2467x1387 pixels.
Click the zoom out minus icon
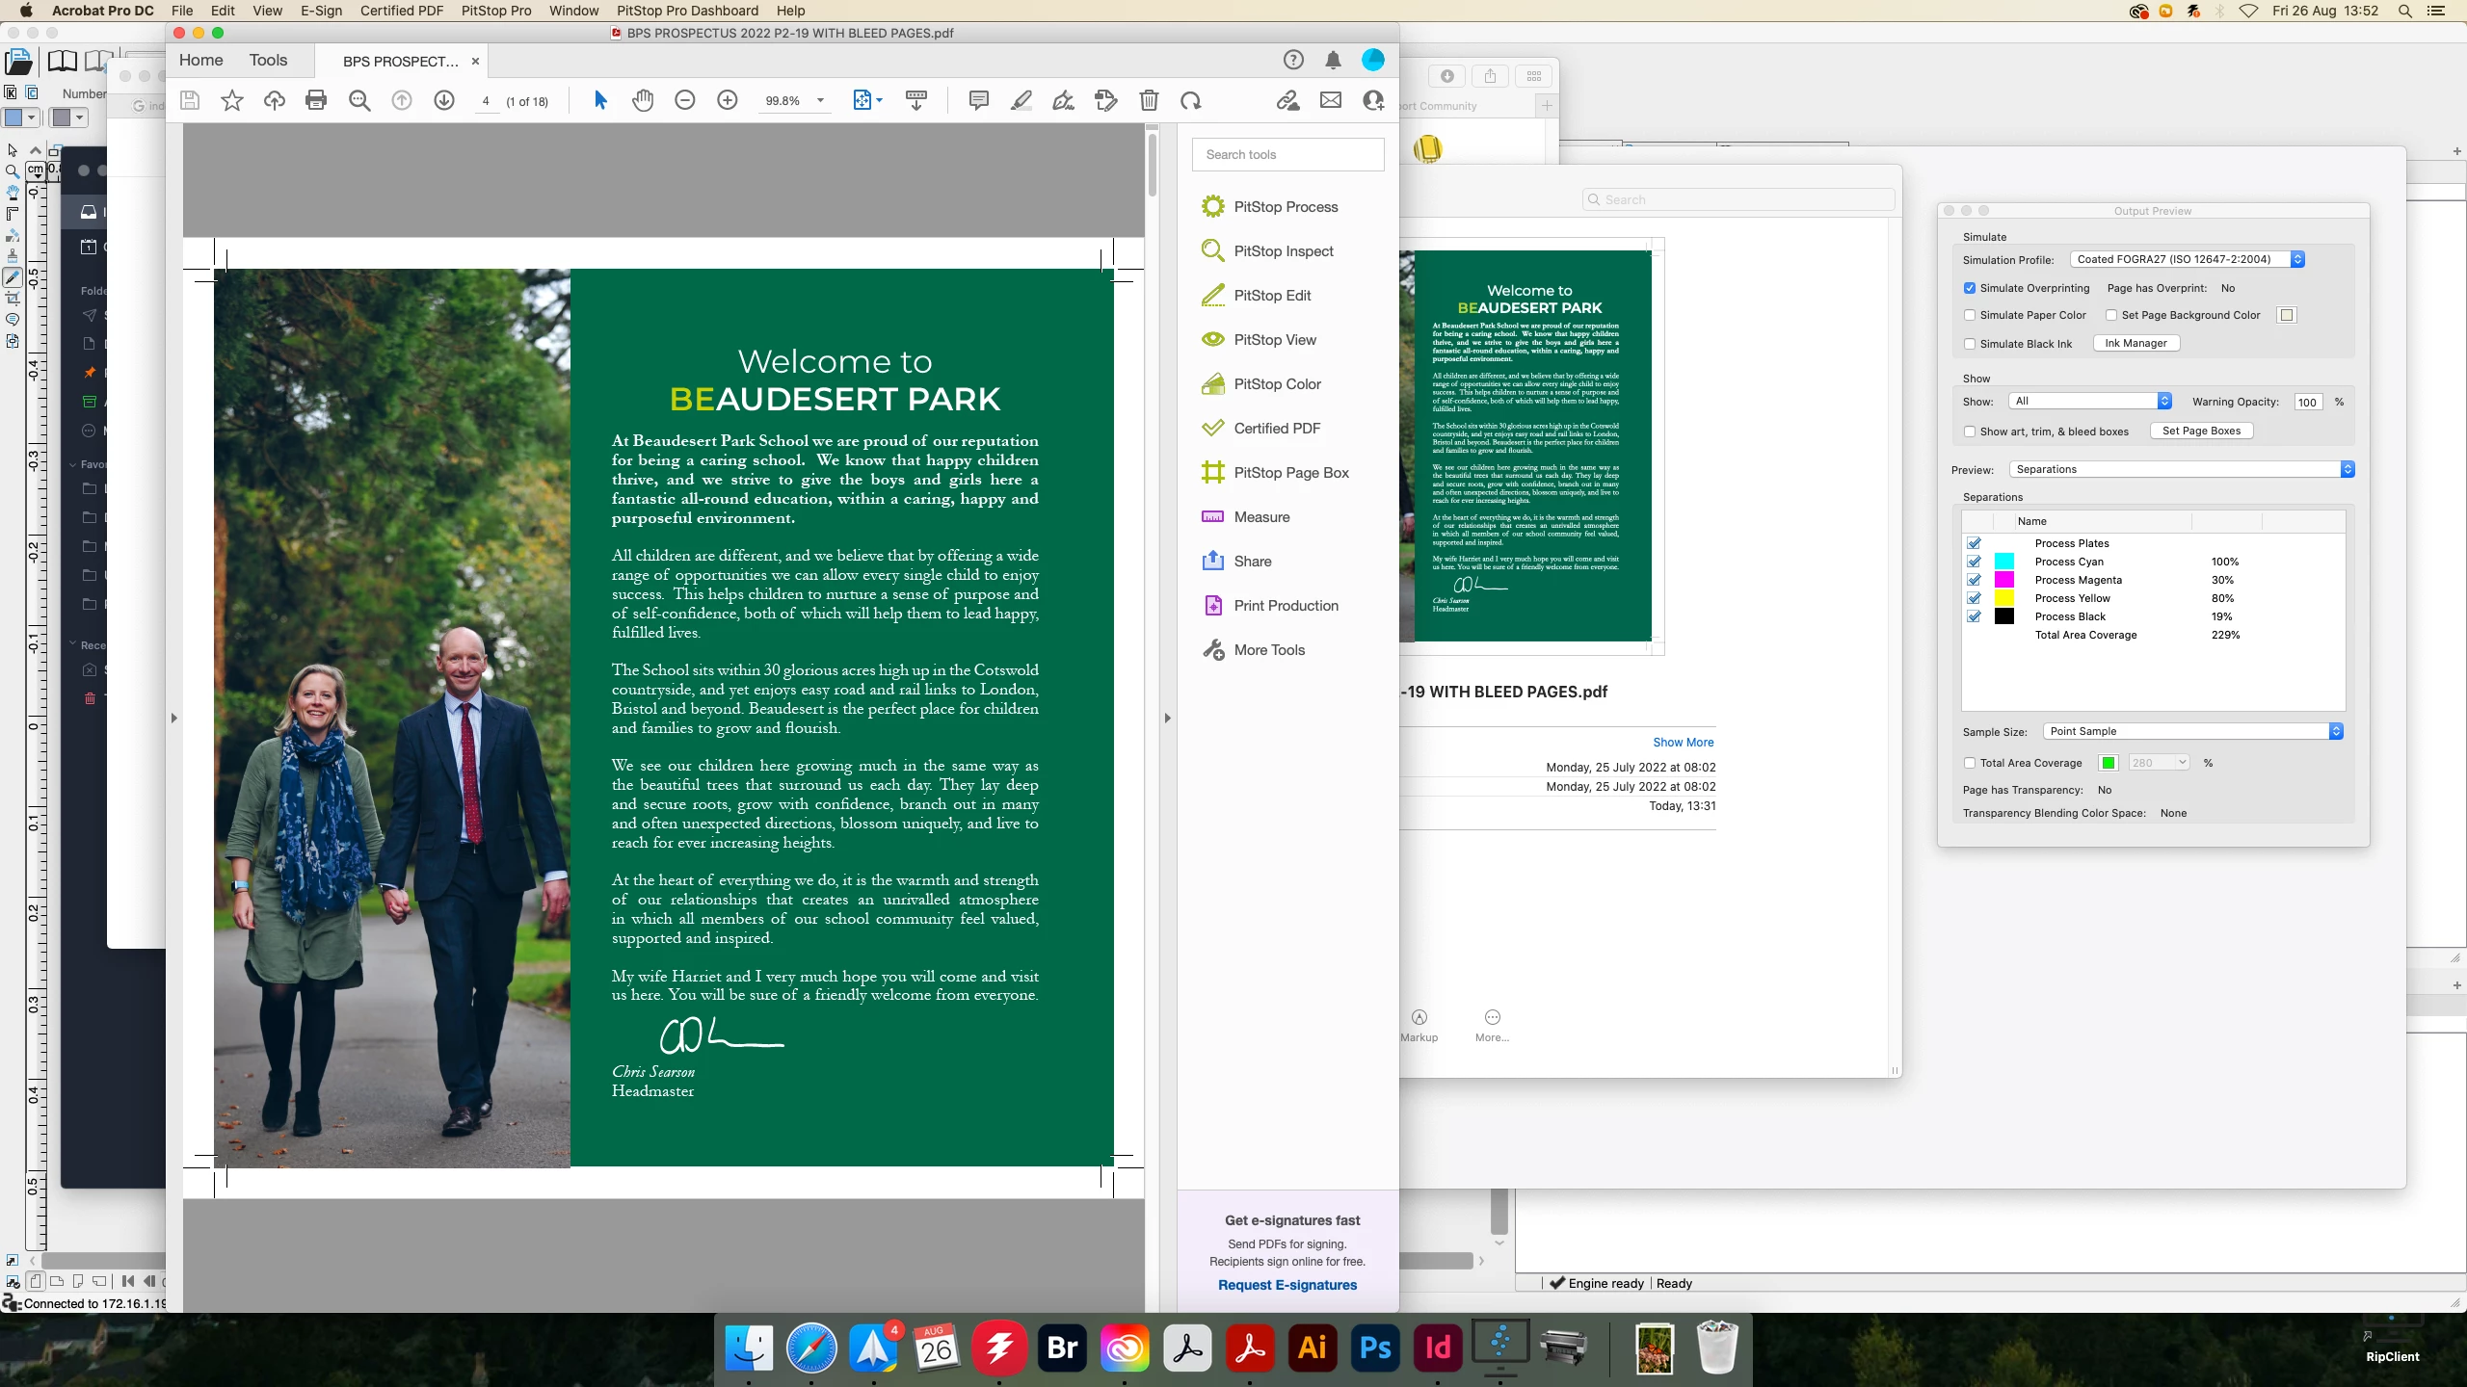pyautogui.click(x=685, y=100)
